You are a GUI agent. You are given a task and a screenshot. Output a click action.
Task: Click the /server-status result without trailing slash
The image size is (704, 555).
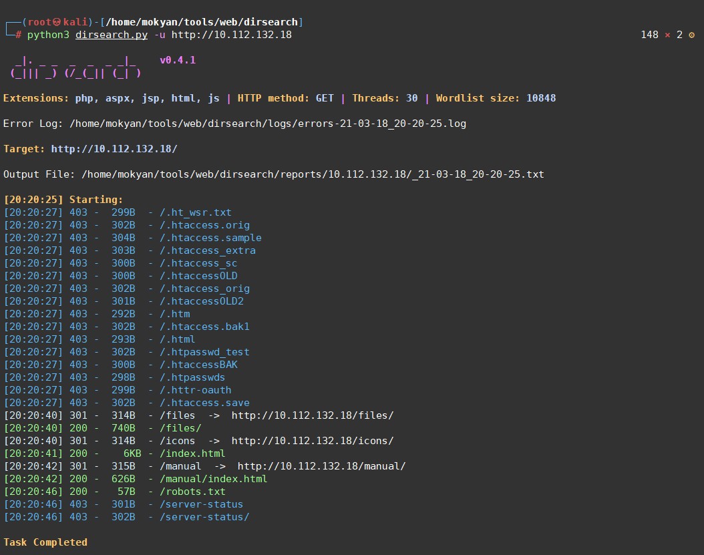(x=202, y=504)
